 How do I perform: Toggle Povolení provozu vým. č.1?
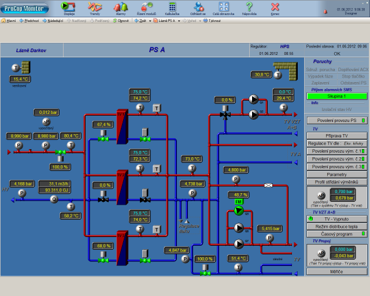[x=336, y=151]
